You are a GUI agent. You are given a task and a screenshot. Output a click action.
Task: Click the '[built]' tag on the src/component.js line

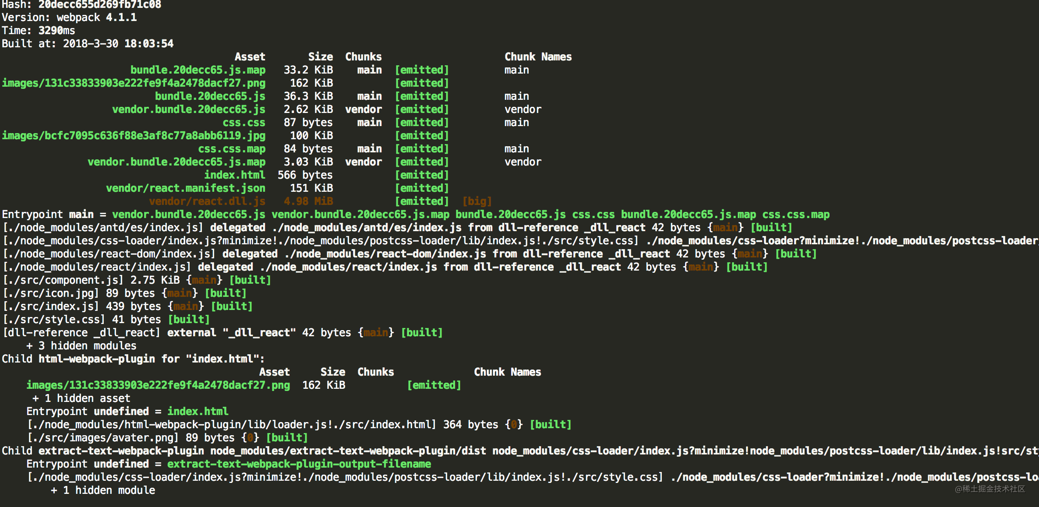pyautogui.click(x=250, y=280)
